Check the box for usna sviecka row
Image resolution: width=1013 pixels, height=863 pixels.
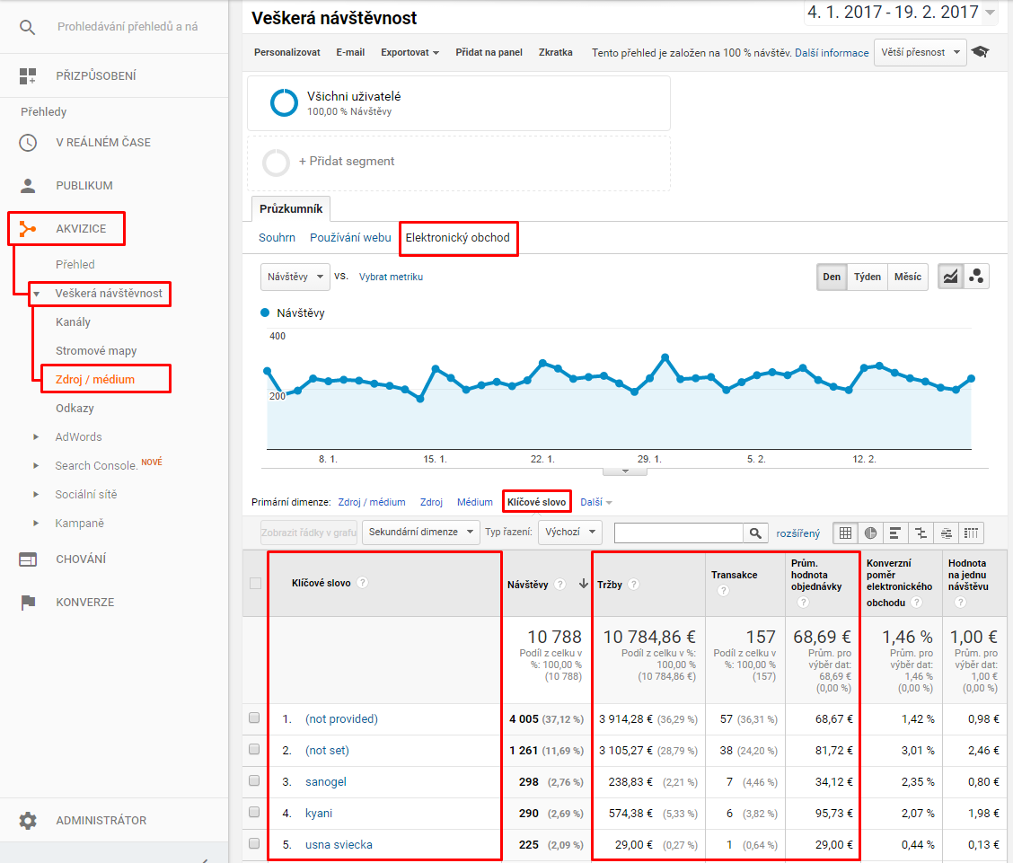tap(254, 843)
